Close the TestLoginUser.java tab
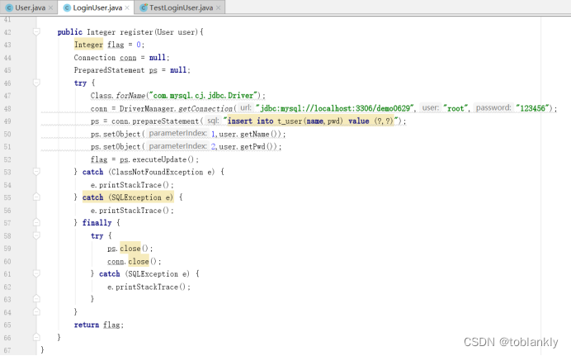The width and height of the screenshot is (571, 356). pos(218,7)
